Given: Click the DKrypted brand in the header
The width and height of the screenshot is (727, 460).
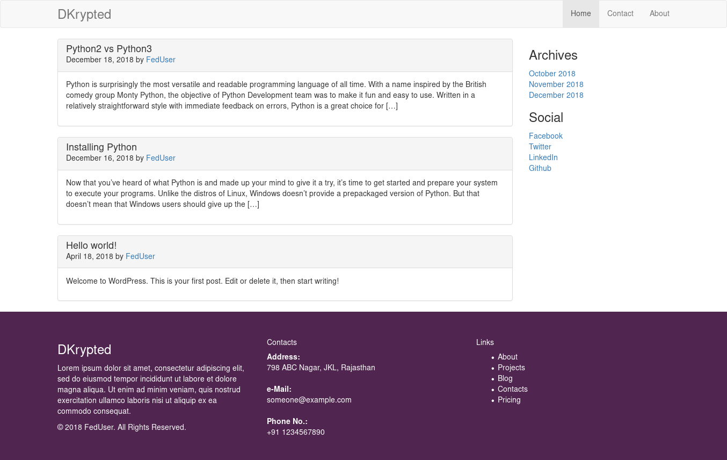Looking at the screenshot, I should tap(84, 15).
